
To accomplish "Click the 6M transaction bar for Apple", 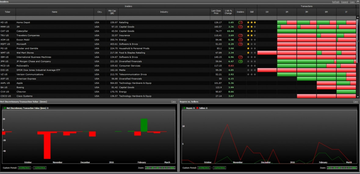I will (326, 83).
